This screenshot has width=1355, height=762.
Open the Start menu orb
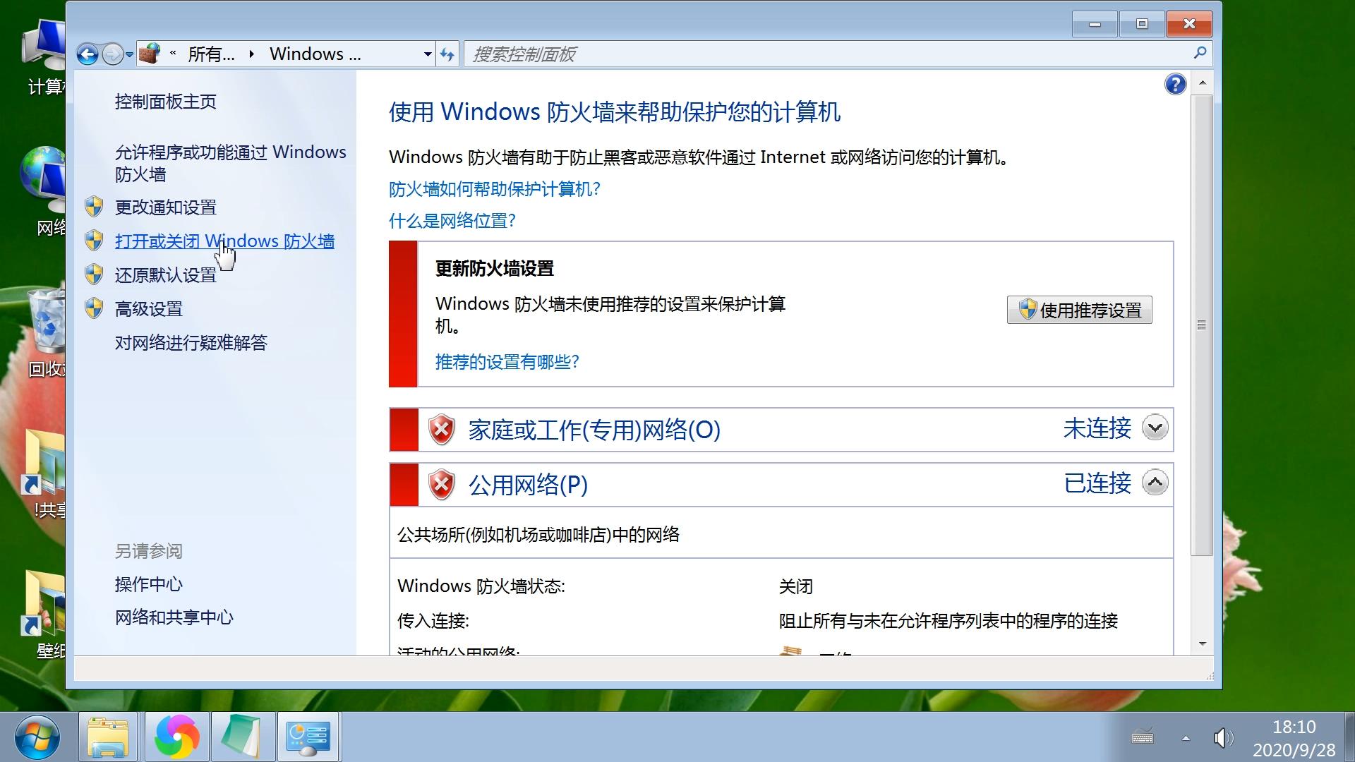point(37,736)
